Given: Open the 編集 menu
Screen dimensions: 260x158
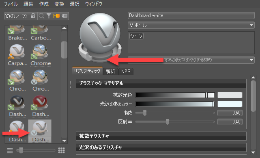Looking at the screenshot, I should [x=28, y=4].
